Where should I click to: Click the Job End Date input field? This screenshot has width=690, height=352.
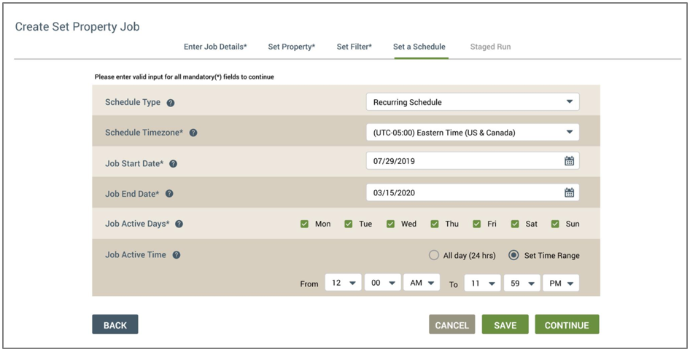pyautogui.click(x=473, y=192)
